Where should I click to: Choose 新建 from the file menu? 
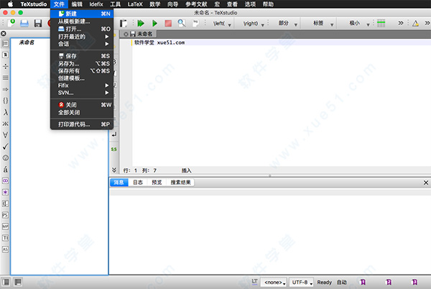[x=82, y=14]
